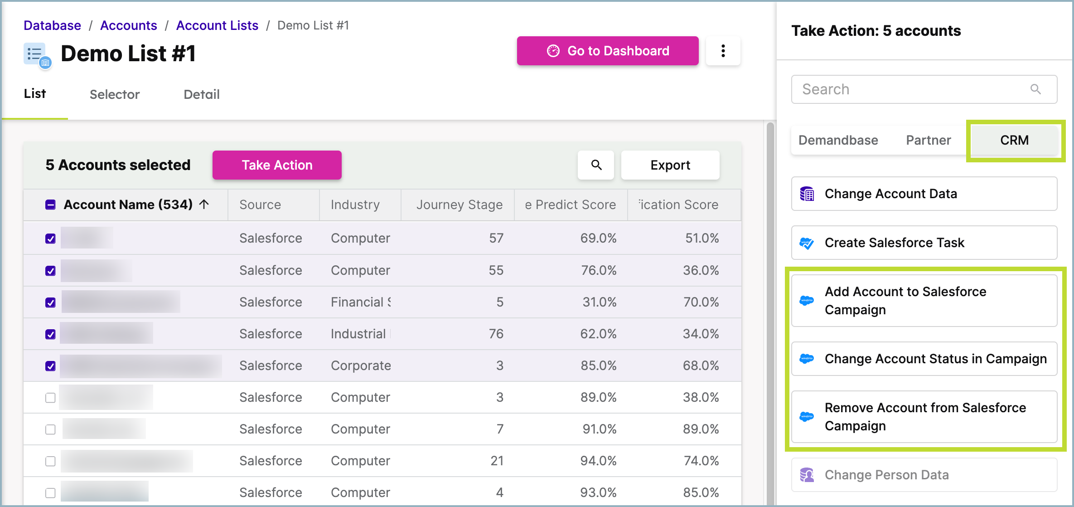
Task: Click the Change Person Data icon
Action: (807, 475)
